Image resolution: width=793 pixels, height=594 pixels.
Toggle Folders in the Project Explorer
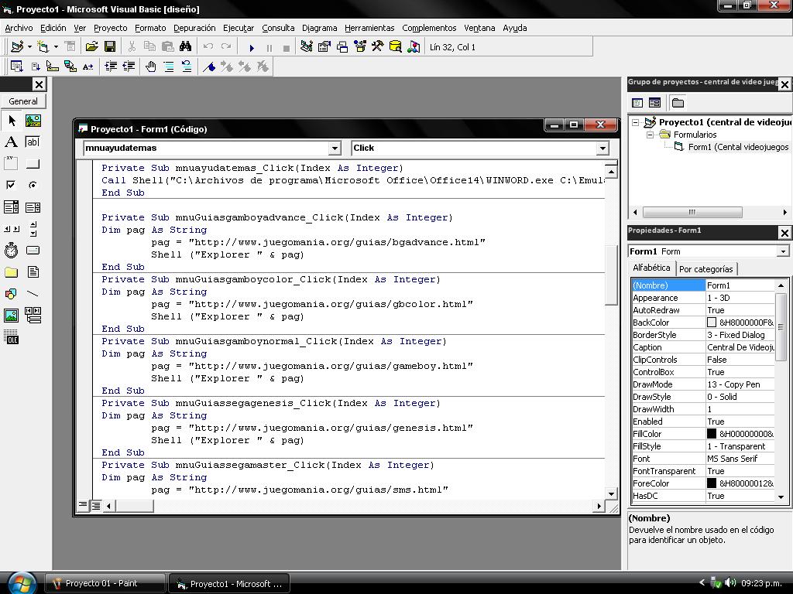[678, 103]
